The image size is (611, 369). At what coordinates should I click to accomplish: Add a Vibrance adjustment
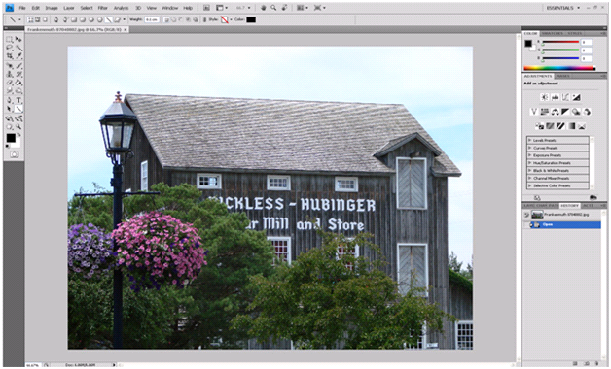pos(534,112)
